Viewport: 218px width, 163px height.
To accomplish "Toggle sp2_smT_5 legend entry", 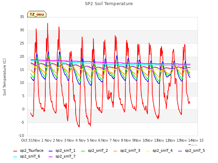I will tap(191, 150).
